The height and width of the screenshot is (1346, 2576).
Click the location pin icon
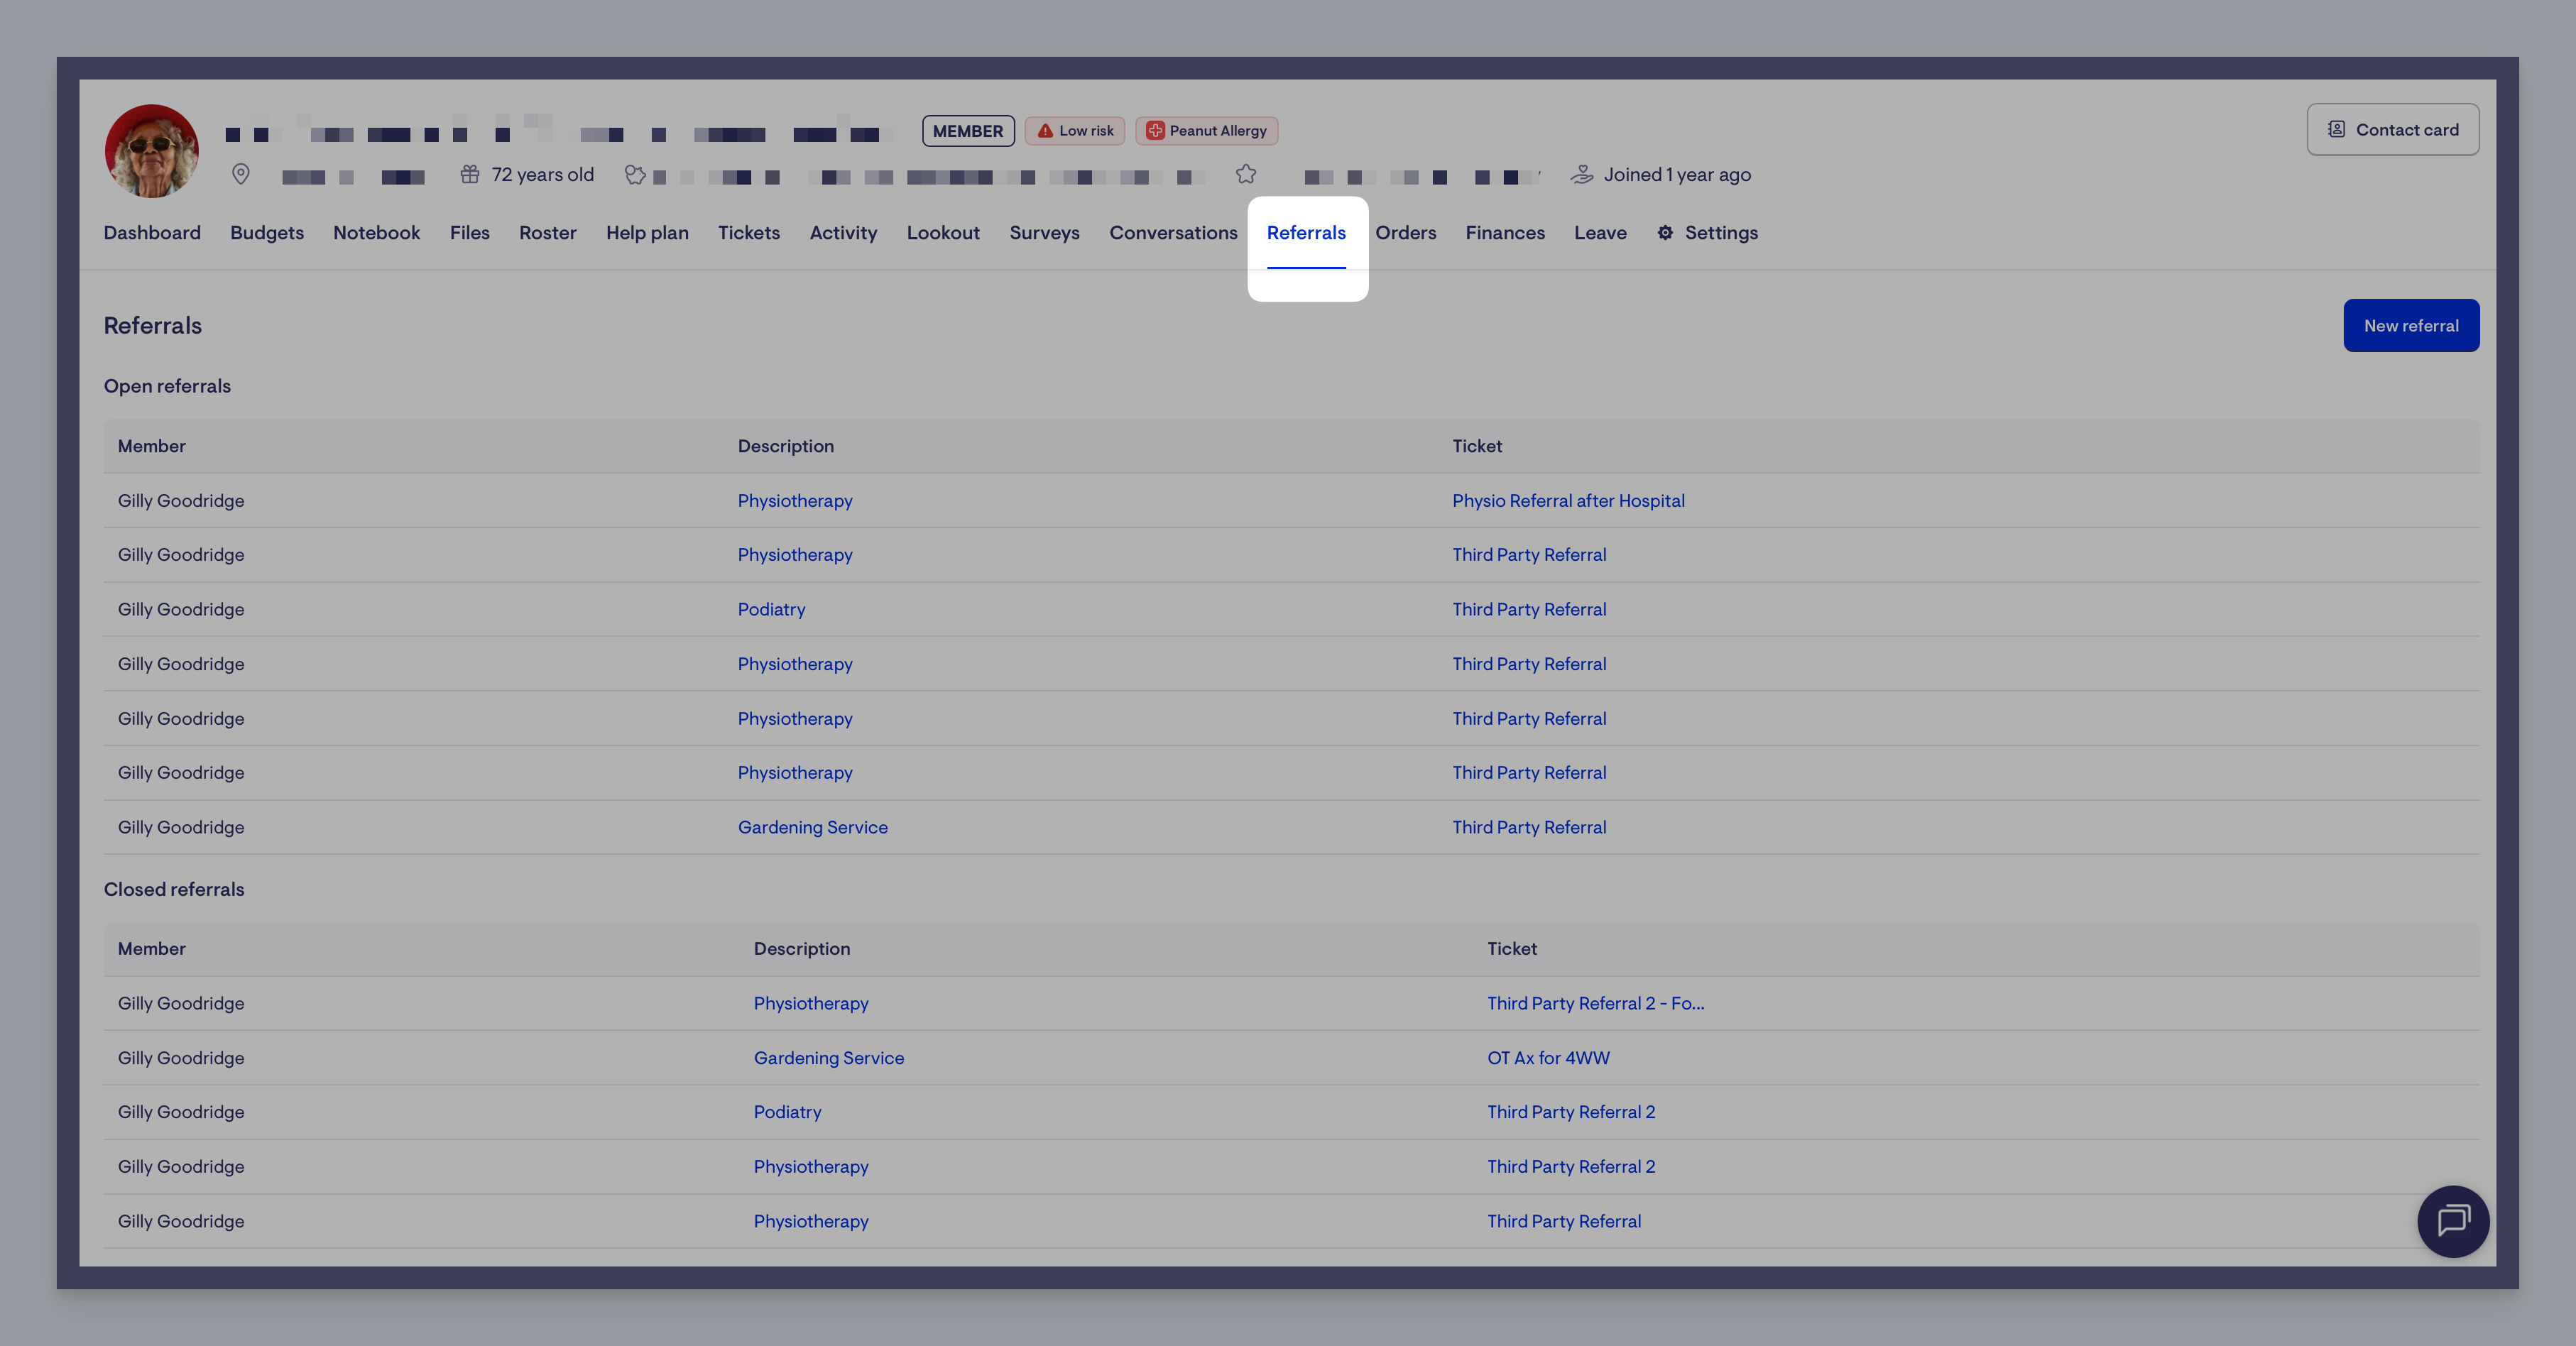241,175
